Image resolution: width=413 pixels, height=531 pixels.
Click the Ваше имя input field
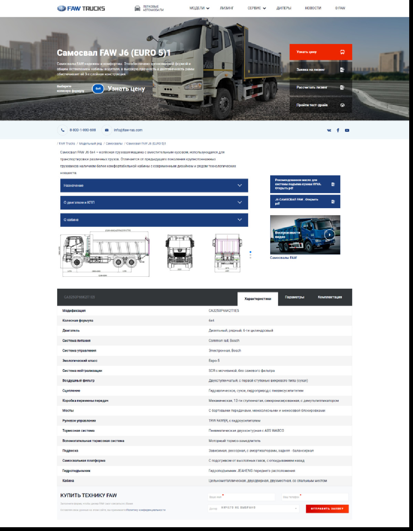tap(241, 497)
